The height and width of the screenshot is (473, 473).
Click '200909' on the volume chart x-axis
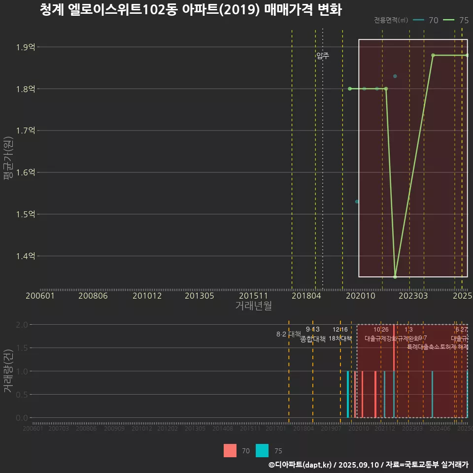tap(114, 428)
